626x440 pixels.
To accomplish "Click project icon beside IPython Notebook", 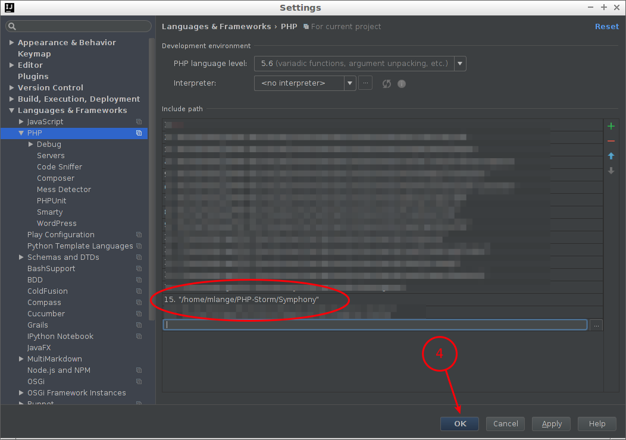I will click(x=139, y=337).
